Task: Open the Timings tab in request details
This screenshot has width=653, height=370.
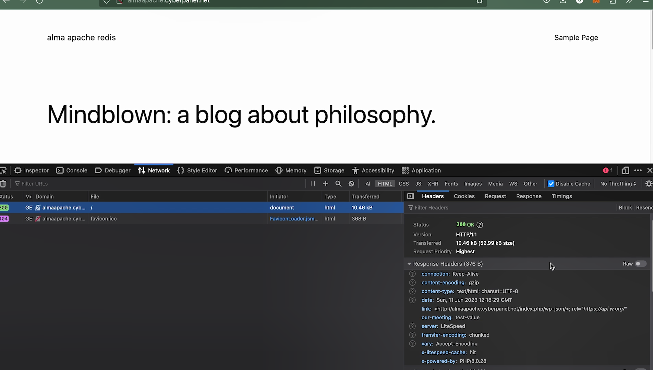Action: [561, 196]
